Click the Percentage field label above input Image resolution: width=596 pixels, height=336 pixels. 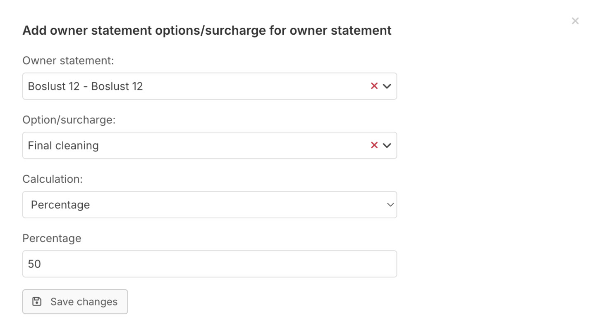(x=52, y=238)
